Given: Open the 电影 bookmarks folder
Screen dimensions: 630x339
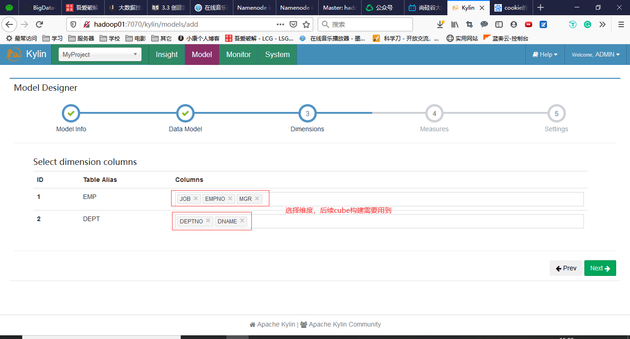Looking at the screenshot, I should point(136,38).
